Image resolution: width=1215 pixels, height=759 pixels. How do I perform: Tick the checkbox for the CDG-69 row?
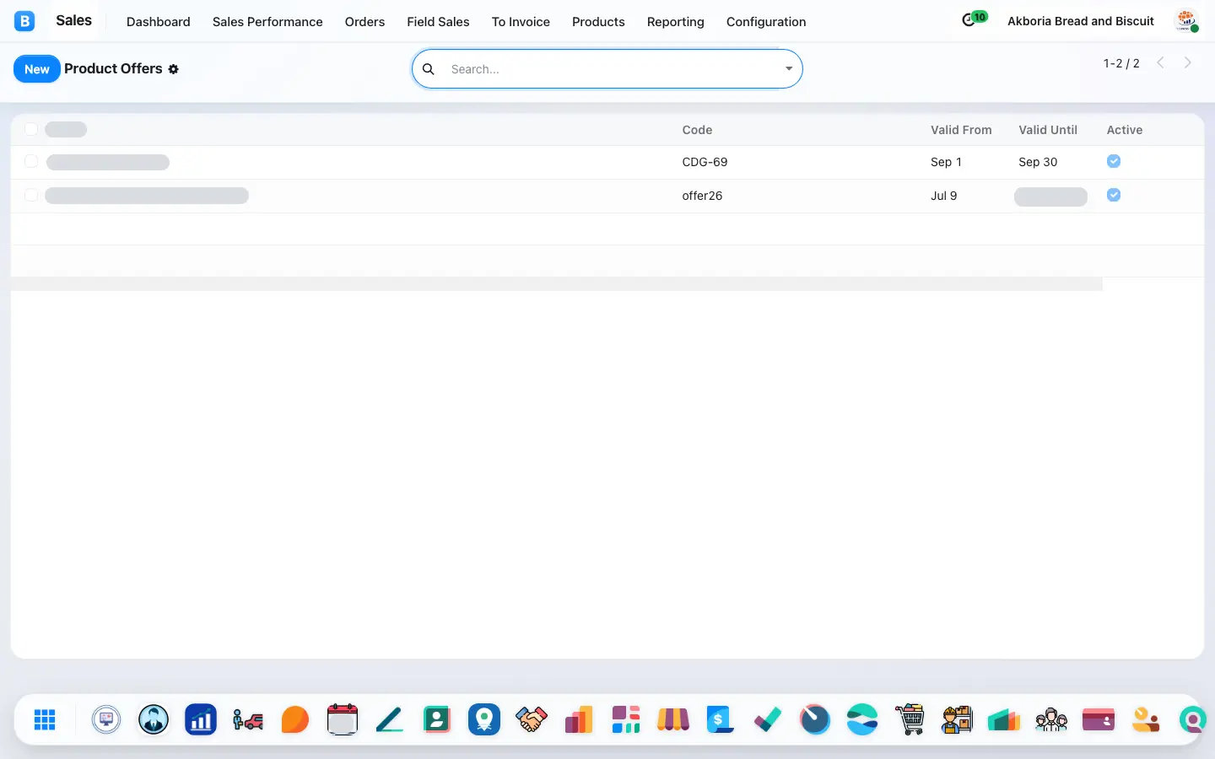tap(31, 161)
